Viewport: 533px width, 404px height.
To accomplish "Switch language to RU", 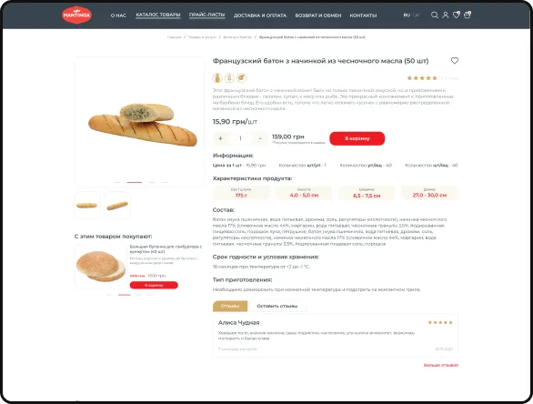I will click(407, 15).
